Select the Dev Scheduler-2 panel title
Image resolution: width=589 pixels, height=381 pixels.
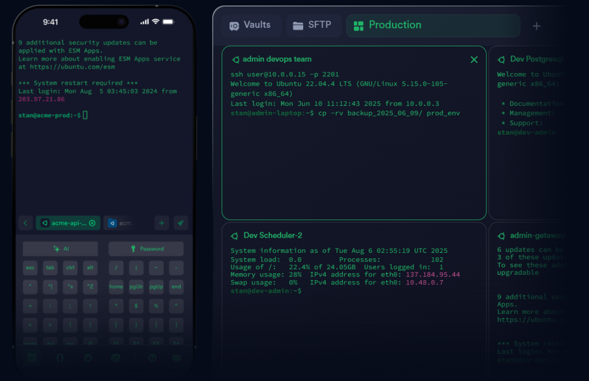coord(273,235)
